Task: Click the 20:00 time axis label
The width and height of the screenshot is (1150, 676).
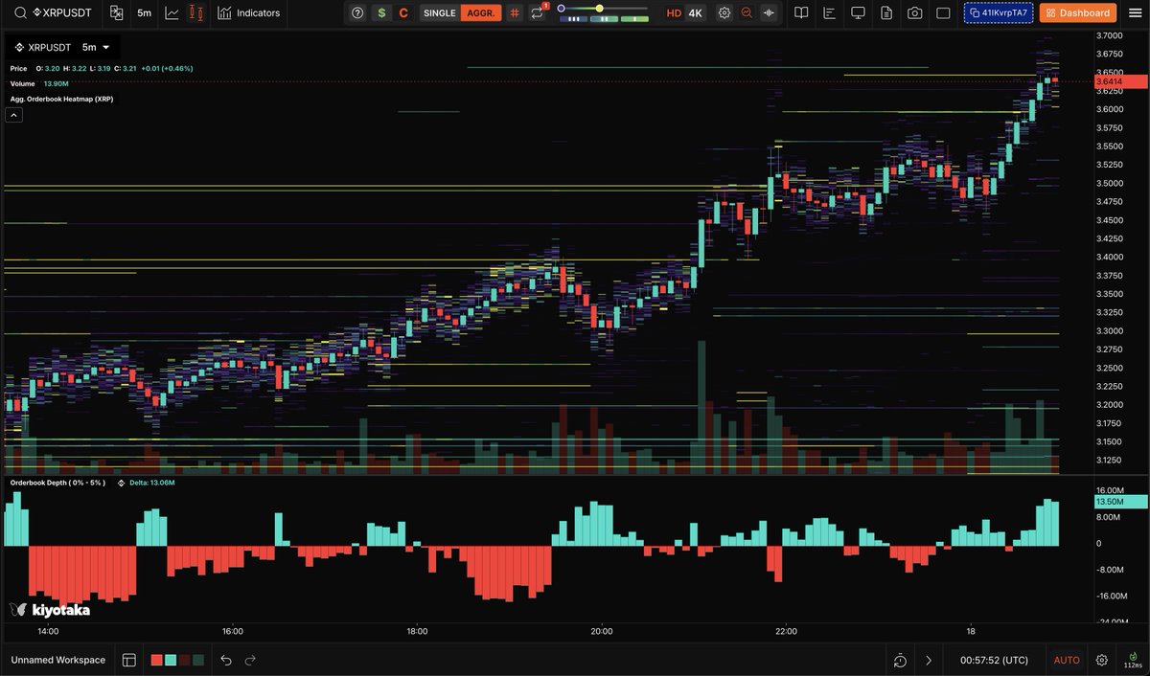Action: click(601, 631)
